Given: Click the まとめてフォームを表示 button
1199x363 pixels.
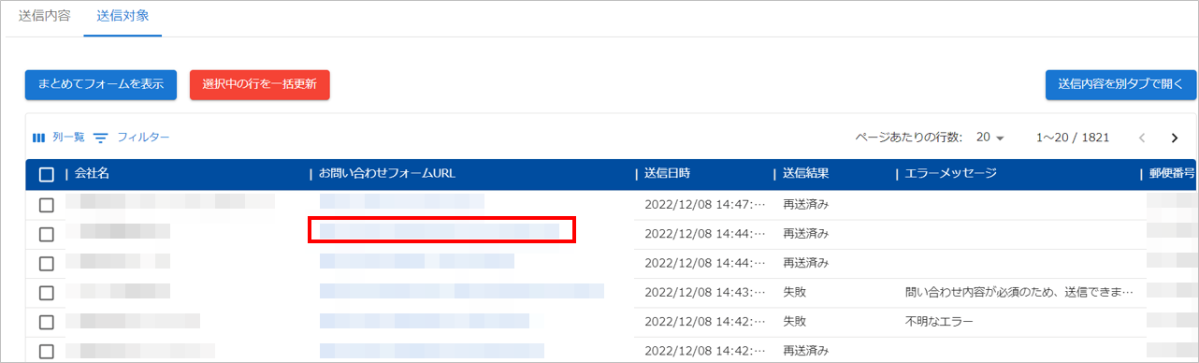Looking at the screenshot, I should pyautogui.click(x=100, y=84).
